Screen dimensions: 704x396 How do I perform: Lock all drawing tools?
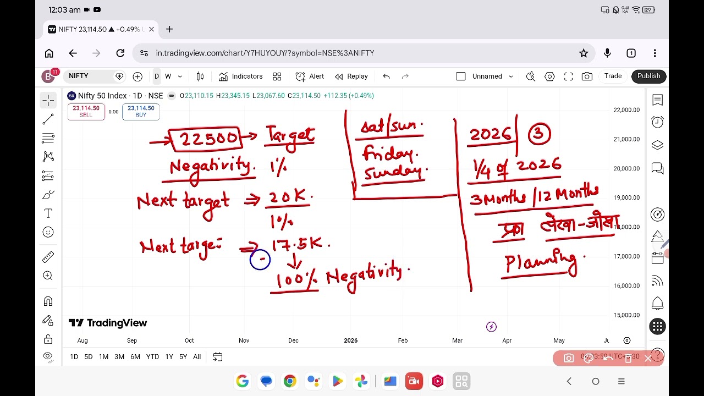pos(48,339)
